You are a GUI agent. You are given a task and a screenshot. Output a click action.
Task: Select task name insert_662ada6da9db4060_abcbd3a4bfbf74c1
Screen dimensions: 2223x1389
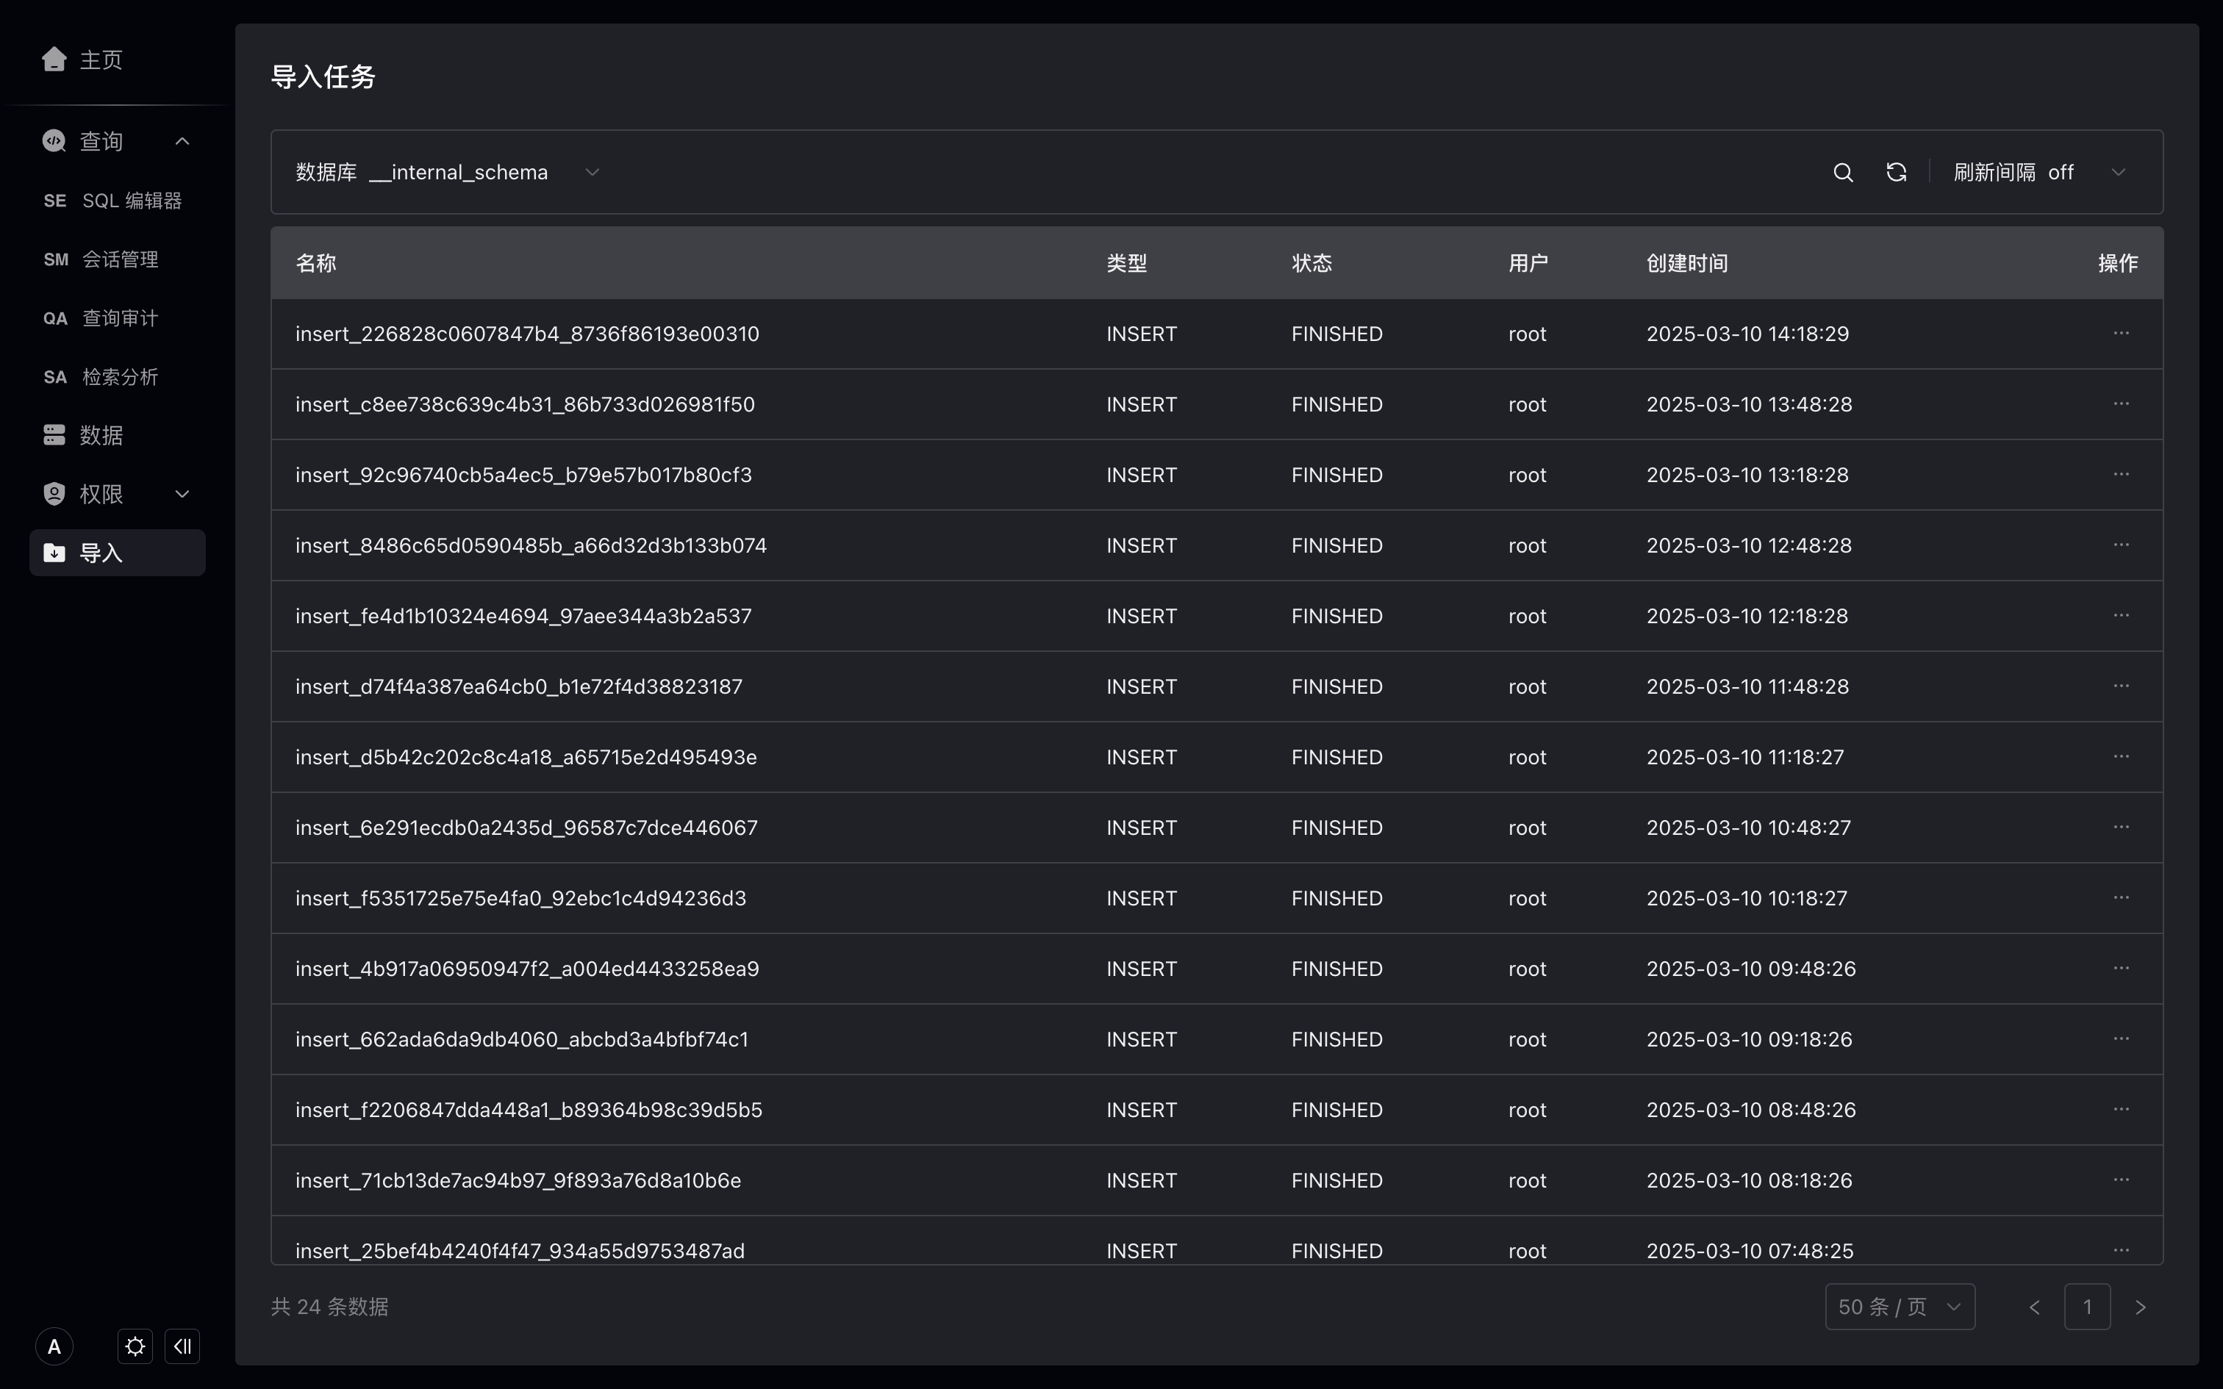[522, 1039]
